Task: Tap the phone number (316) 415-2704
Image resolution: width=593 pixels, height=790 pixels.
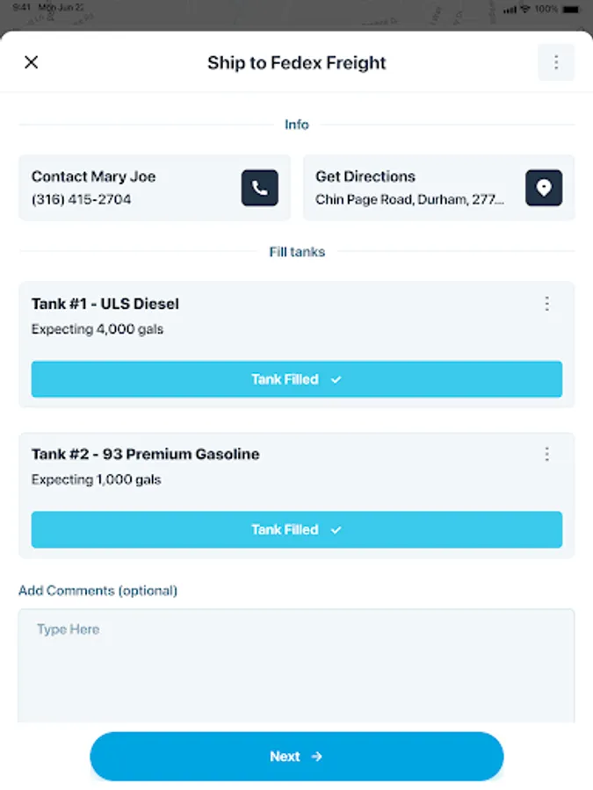Action: point(82,200)
